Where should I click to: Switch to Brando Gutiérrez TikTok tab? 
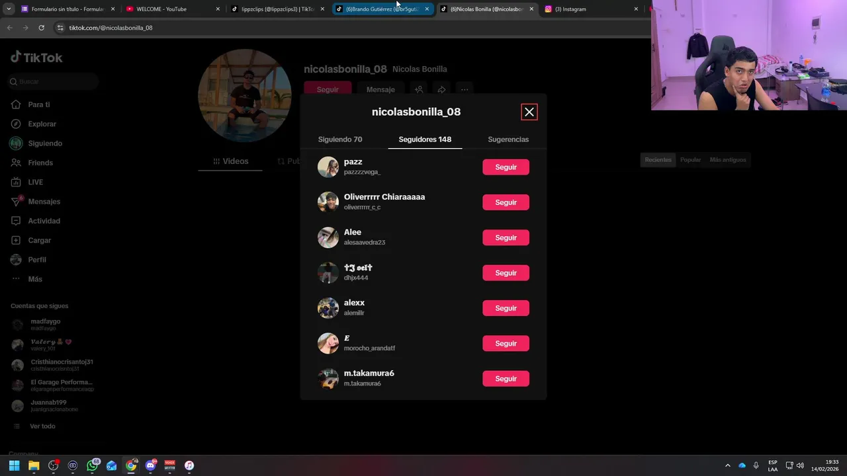[x=382, y=9]
